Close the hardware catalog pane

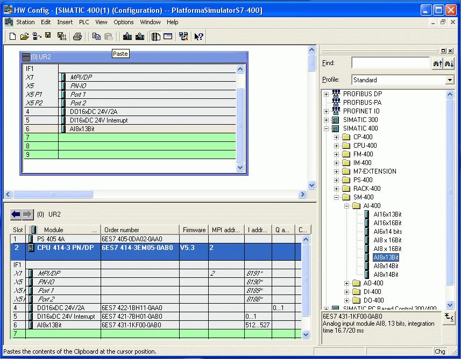point(450,51)
